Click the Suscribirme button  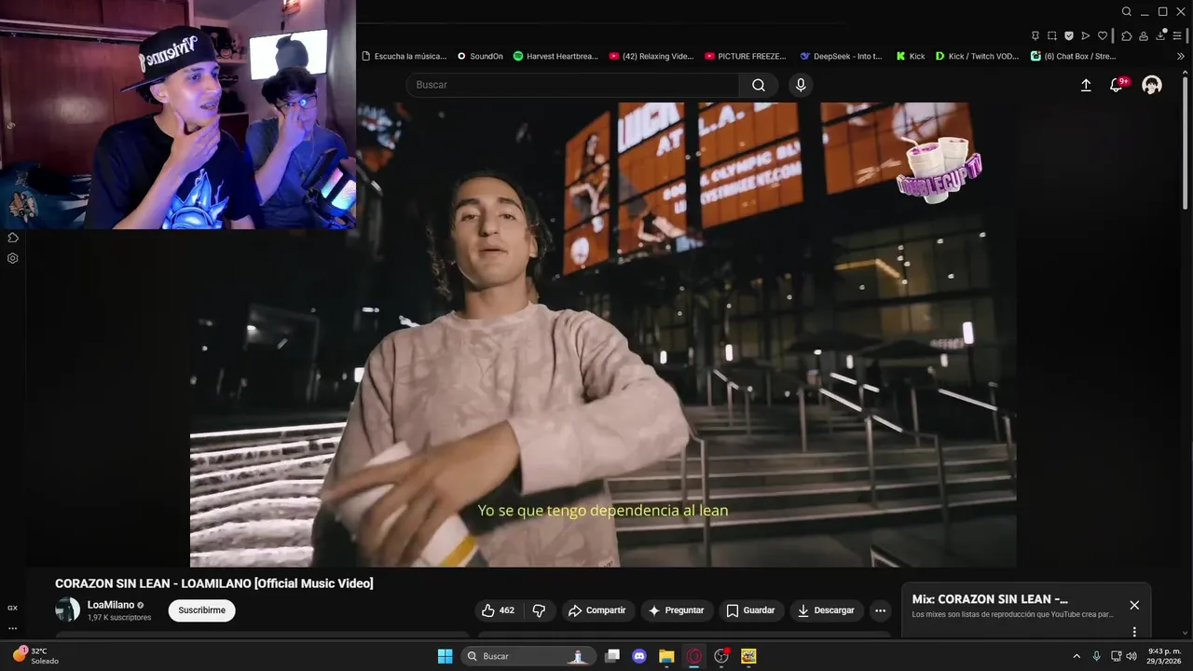coord(201,610)
